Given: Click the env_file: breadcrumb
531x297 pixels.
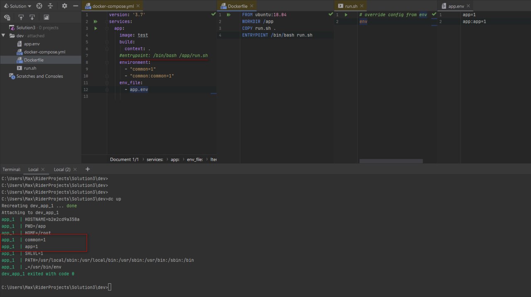Looking at the screenshot, I should point(195,159).
